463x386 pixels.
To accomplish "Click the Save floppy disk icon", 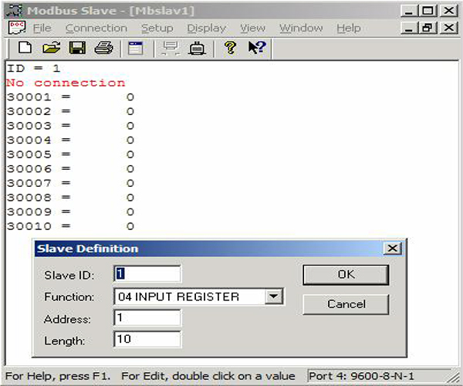I will 77,48.
